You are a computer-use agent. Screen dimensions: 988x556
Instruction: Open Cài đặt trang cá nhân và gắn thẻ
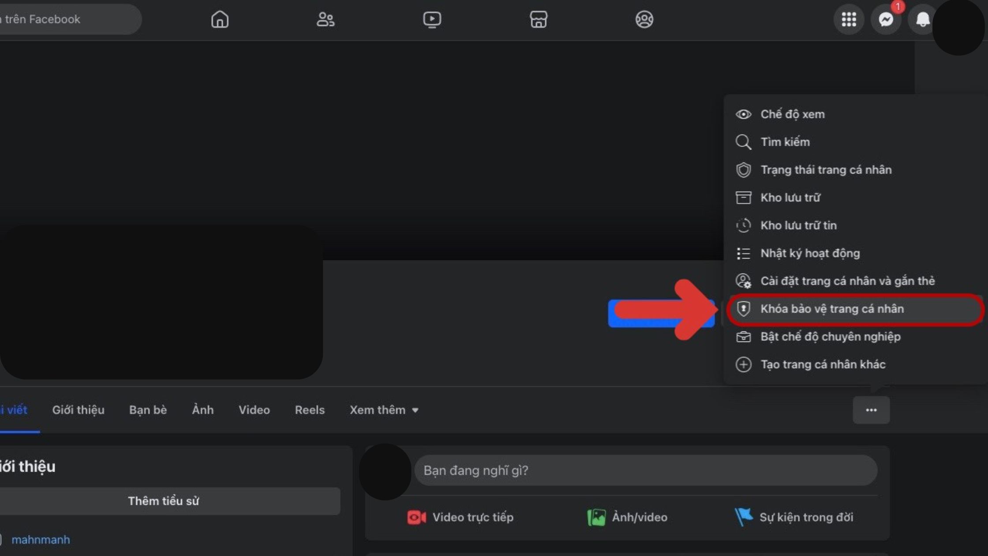pyautogui.click(x=855, y=281)
